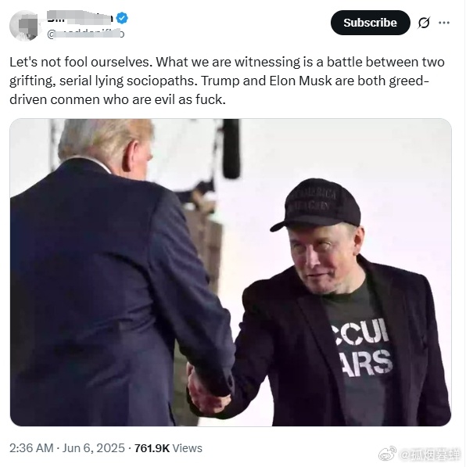The height and width of the screenshot is (467, 466).
Task: Click the black Subscribe button
Action: [x=370, y=23]
